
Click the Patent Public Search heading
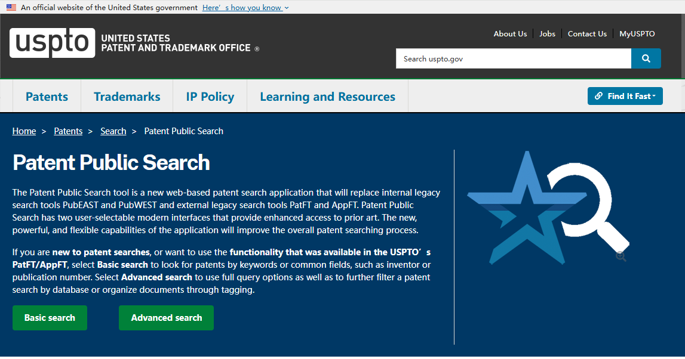coord(112,162)
